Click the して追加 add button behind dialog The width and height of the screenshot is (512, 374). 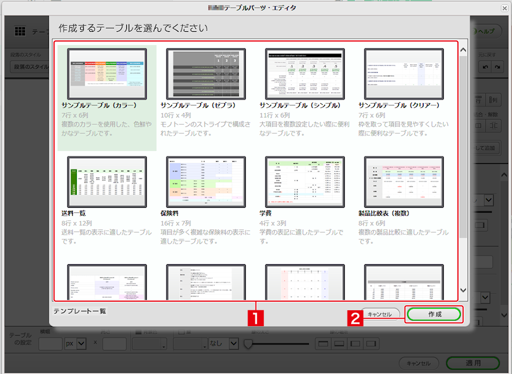(x=485, y=148)
